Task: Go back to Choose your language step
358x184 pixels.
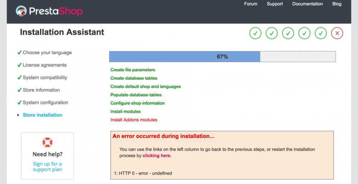Action: click(x=47, y=53)
